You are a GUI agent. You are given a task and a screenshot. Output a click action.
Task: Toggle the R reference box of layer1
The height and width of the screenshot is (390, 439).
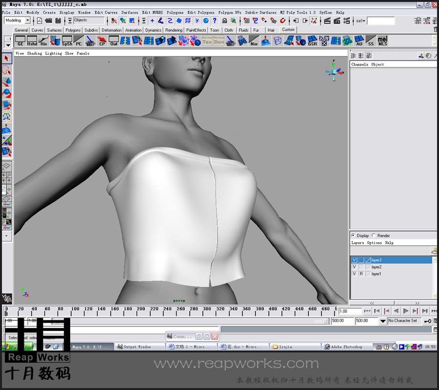361,274
